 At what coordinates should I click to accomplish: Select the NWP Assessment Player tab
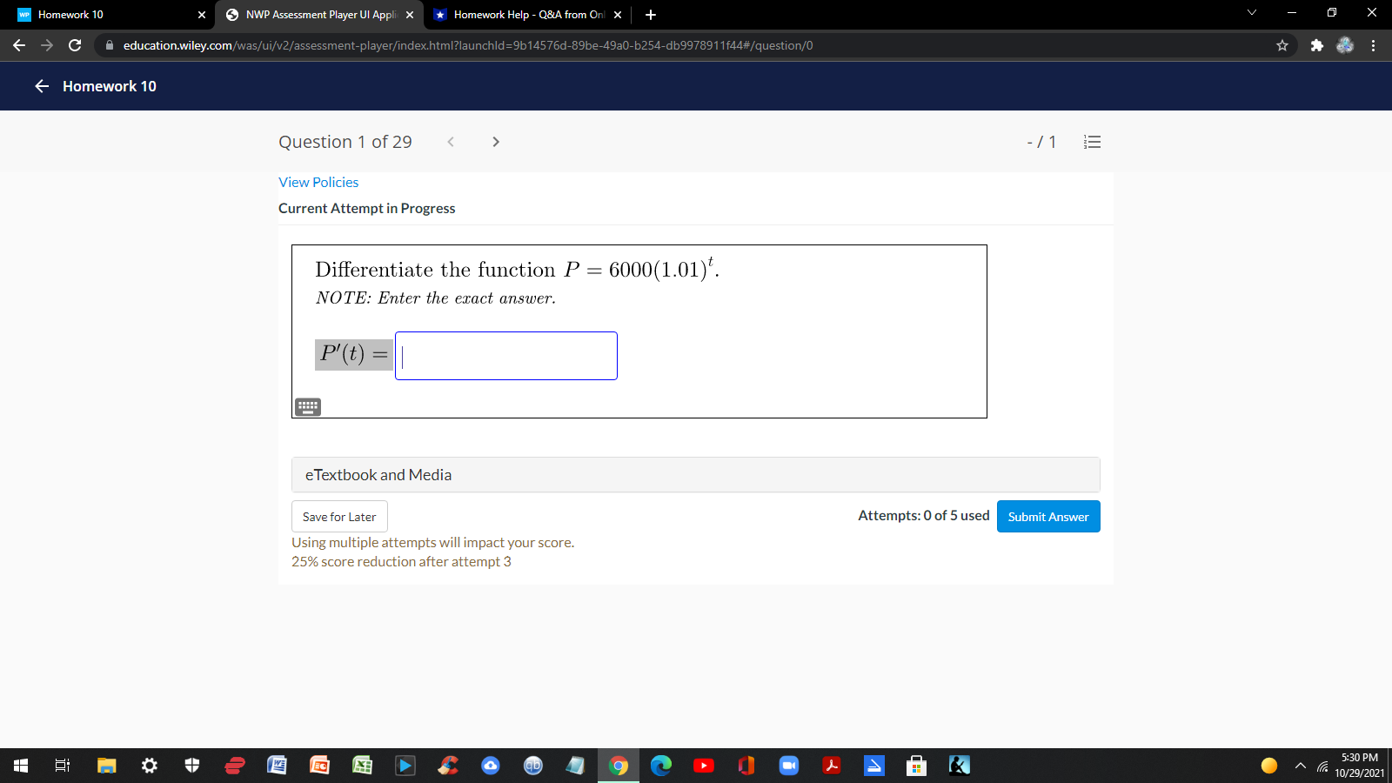tap(316, 14)
